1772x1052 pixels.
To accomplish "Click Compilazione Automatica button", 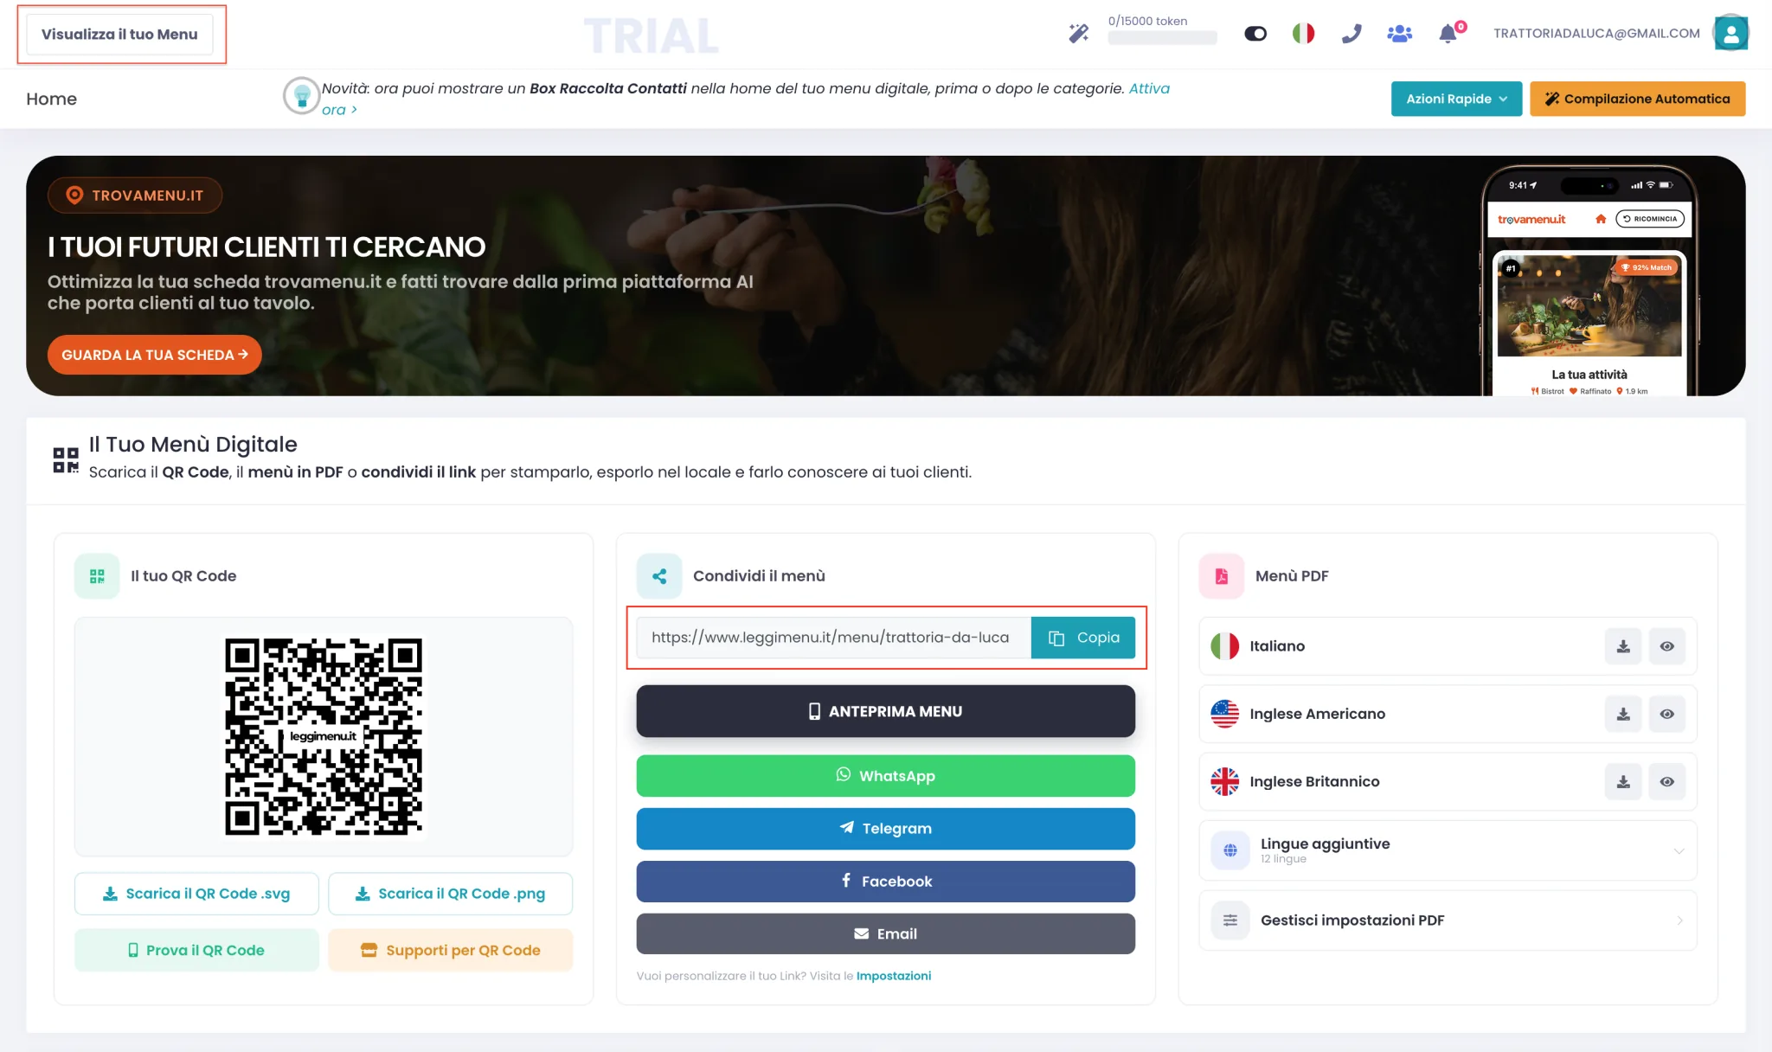I will [x=1637, y=99].
